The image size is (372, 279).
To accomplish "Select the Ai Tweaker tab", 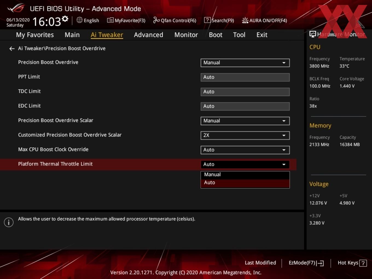I will tap(107, 35).
